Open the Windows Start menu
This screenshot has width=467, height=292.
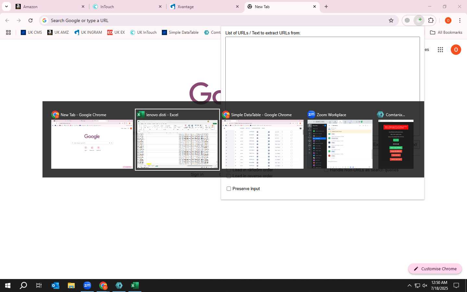[8, 286]
